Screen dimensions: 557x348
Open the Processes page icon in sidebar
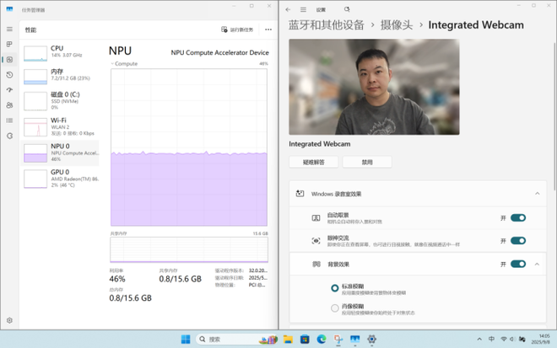[x=9, y=44]
